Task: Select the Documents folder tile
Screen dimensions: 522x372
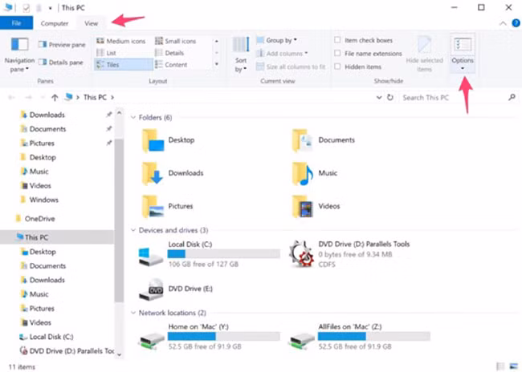Action: pos(324,140)
